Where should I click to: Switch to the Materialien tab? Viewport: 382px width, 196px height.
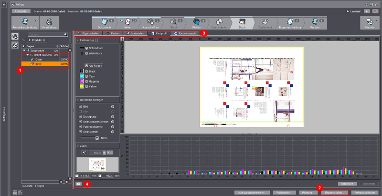[x=136, y=34]
